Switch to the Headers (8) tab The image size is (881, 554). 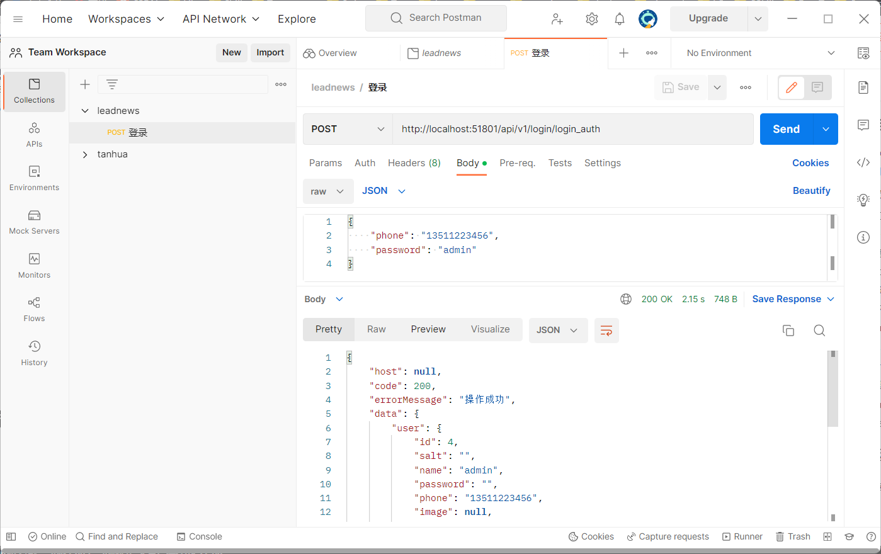point(414,163)
